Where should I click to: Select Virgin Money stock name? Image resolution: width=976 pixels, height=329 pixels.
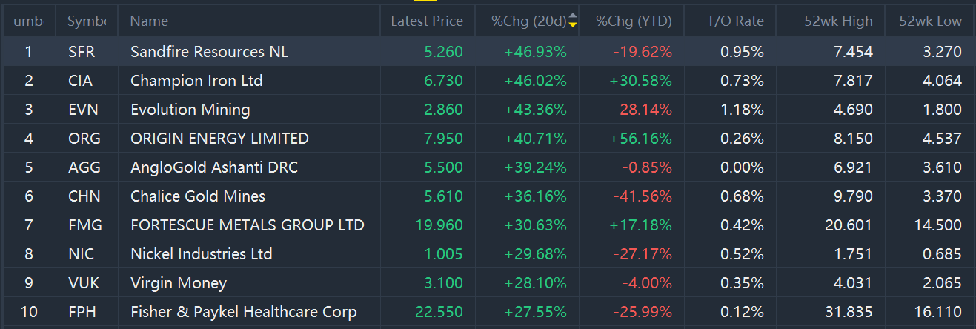point(179,283)
